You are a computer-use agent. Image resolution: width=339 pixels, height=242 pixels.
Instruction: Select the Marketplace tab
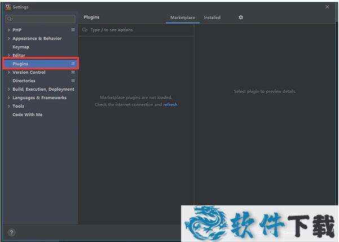183,17
